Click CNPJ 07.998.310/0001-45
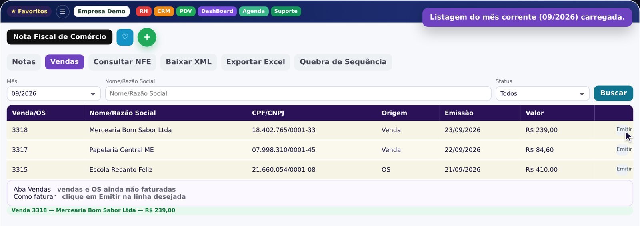The width and height of the screenshot is (640, 226). click(284, 150)
